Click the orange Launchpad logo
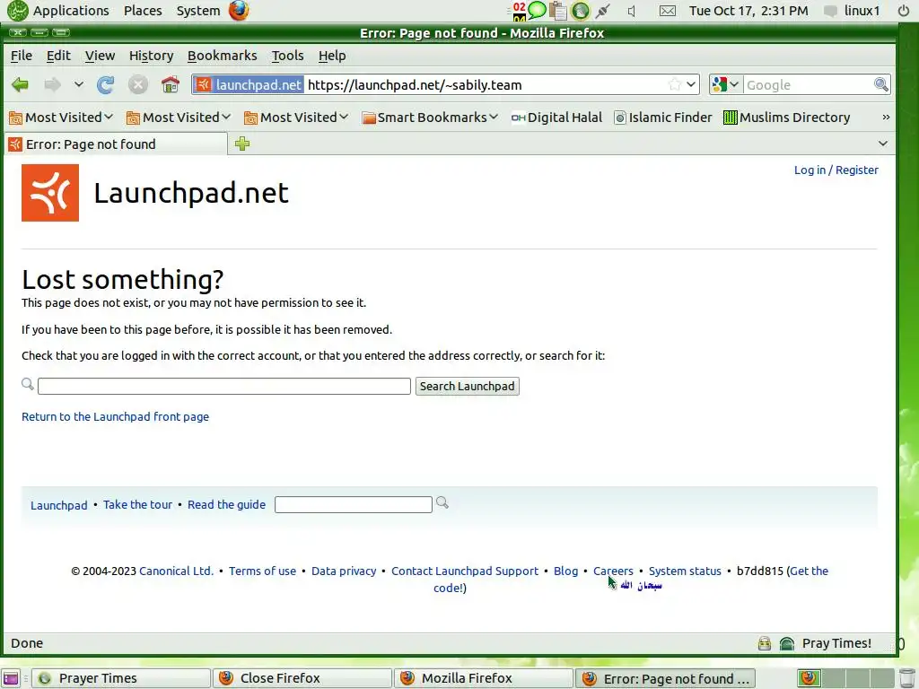 tap(50, 193)
